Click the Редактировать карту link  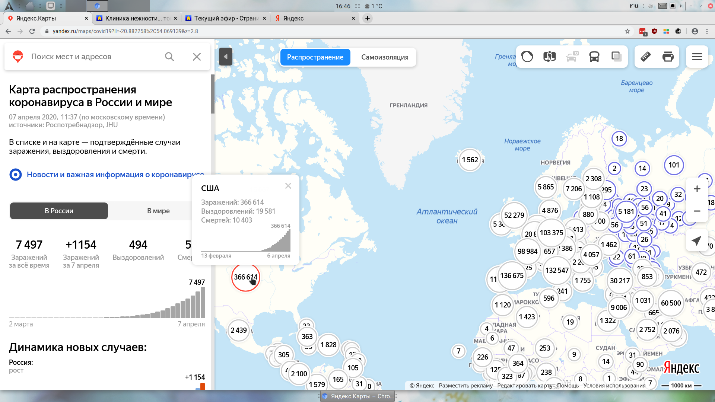pyautogui.click(x=525, y=386)
